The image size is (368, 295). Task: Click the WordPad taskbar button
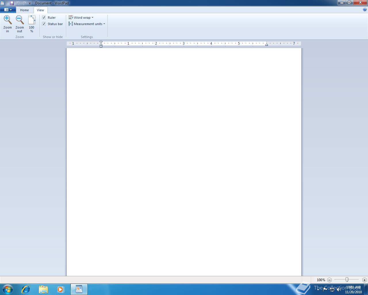[x=79, y=289]
